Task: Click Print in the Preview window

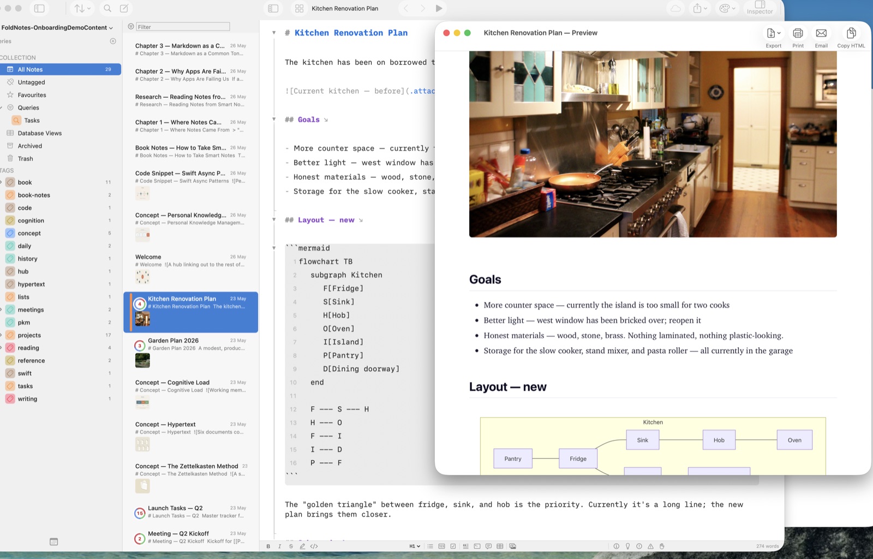Action: click(798, 38)
